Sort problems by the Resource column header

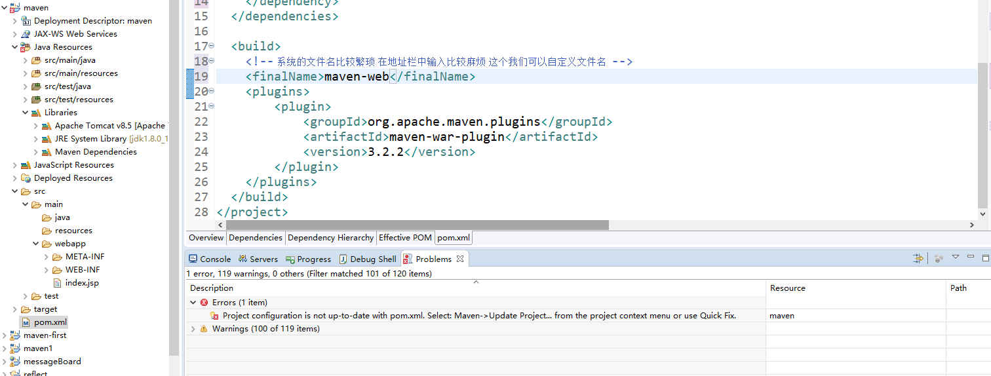pyautogui.click(x=856, y=288)
